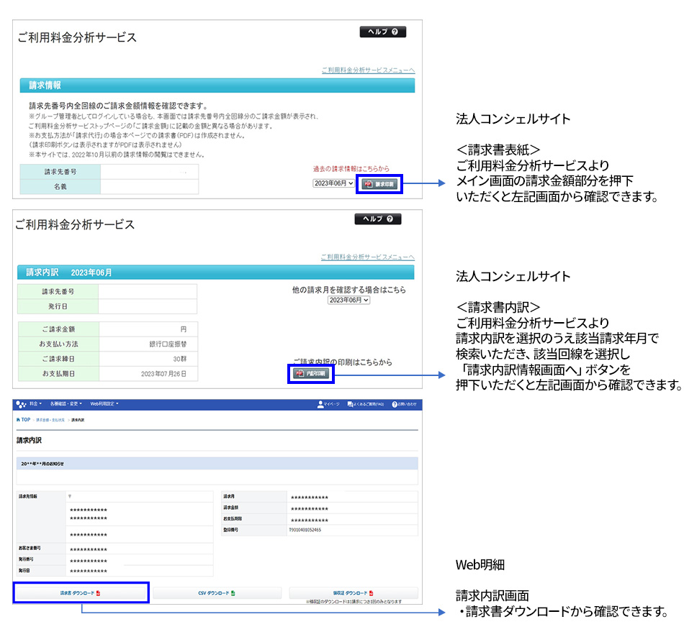This screenshot has height=632, width=684.
Task: Click the 内訳印刷 PDF button
Action: click(310, 374)
